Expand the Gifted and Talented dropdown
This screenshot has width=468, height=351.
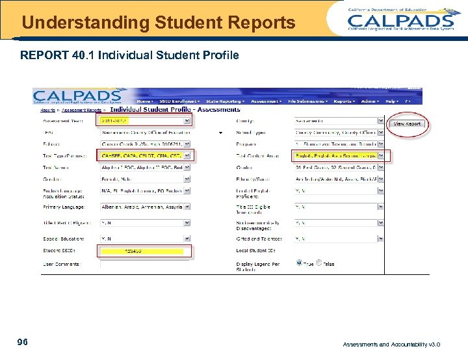(380, 239)
